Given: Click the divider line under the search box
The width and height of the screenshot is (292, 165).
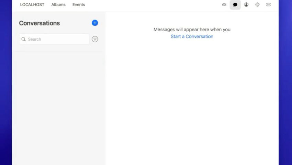Looking at the screenshot, I should click(58, 52).
